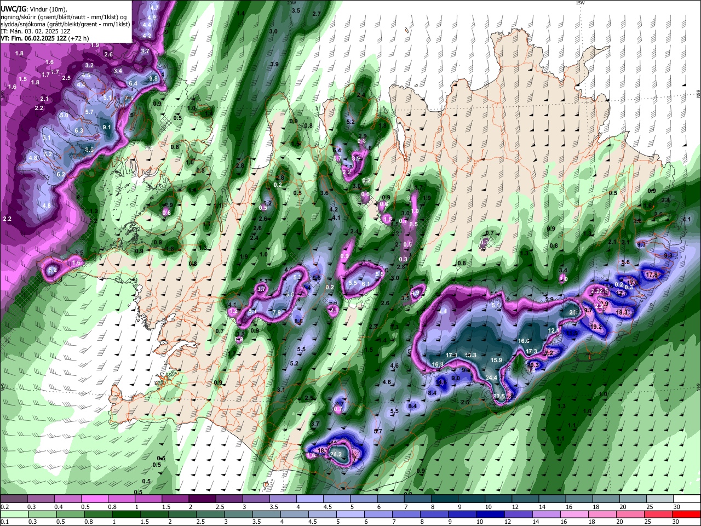Click the 26.2 precipitation value on the map
Viewport: 701px width, 526px height.
335,454
